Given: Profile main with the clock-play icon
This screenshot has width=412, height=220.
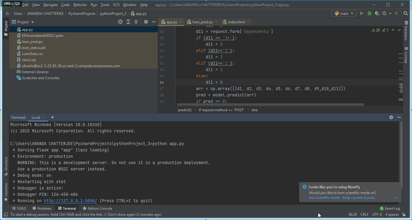Looking at the screenshot, I should pyautogui.click(x=385, y=14).
